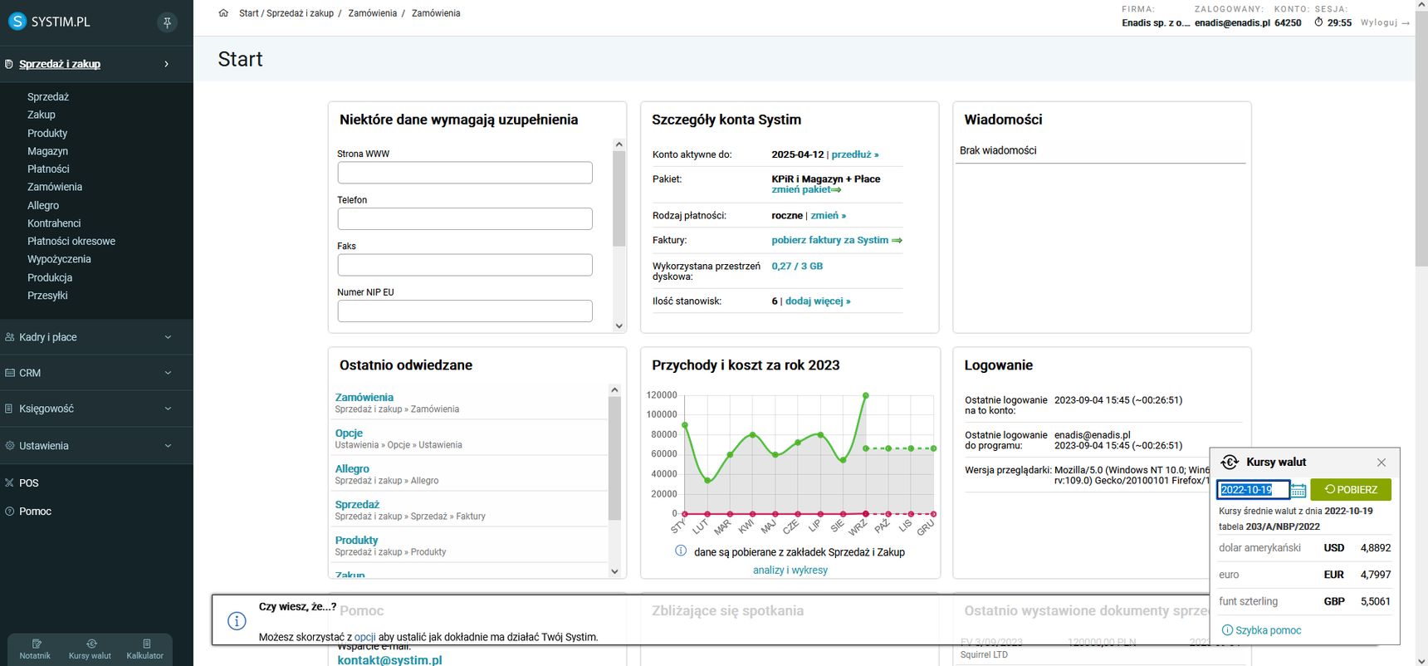The height and width of the screenshot is (666, 1428).
Task: Open Produkty in the sidebar
Action: 47,133
